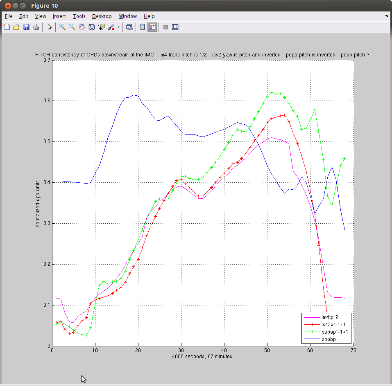Activate the Zoom In tool

click(62, 27)
